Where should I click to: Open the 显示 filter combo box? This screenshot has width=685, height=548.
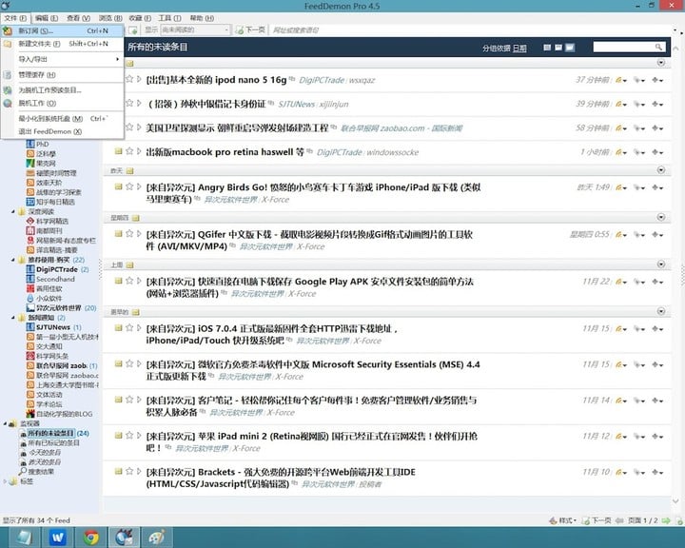tap(195, 30)
